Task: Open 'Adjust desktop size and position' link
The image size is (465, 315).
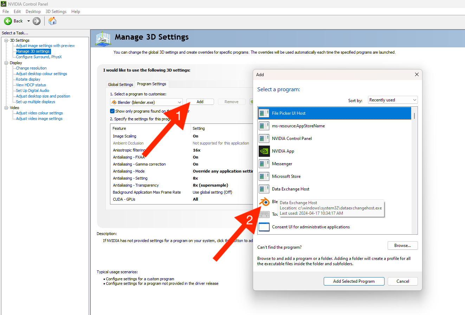Action: click(x=43, y=96)
